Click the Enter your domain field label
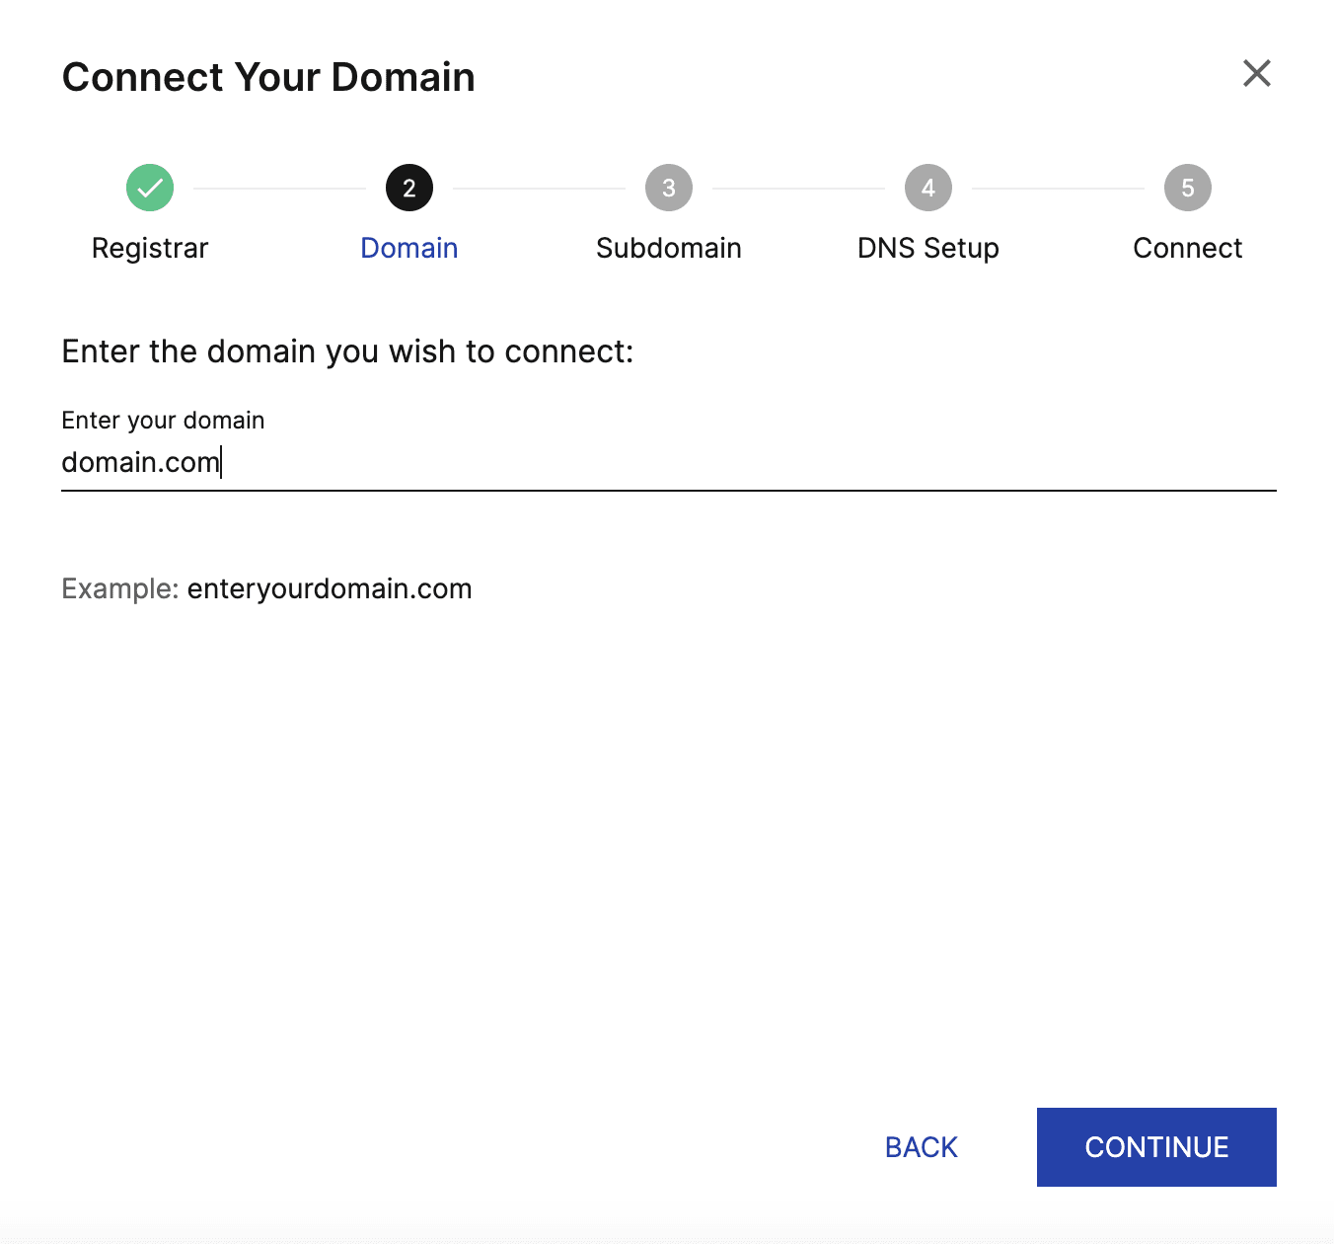Screen dimensions: 1334x1244 (x=163, y=421)
